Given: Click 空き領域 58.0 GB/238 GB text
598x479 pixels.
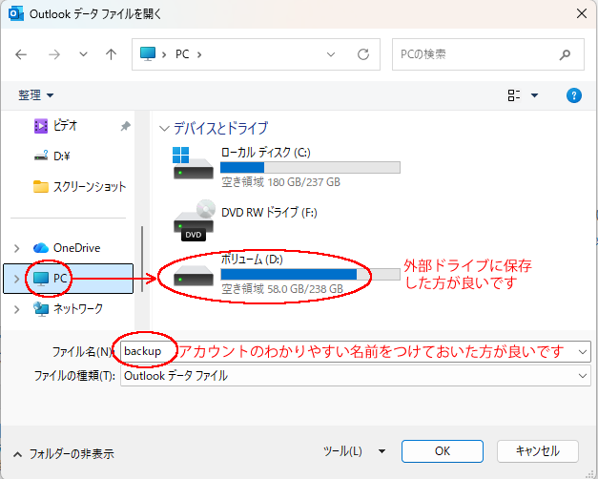Looking at the screenshot, I should point(282,289).
